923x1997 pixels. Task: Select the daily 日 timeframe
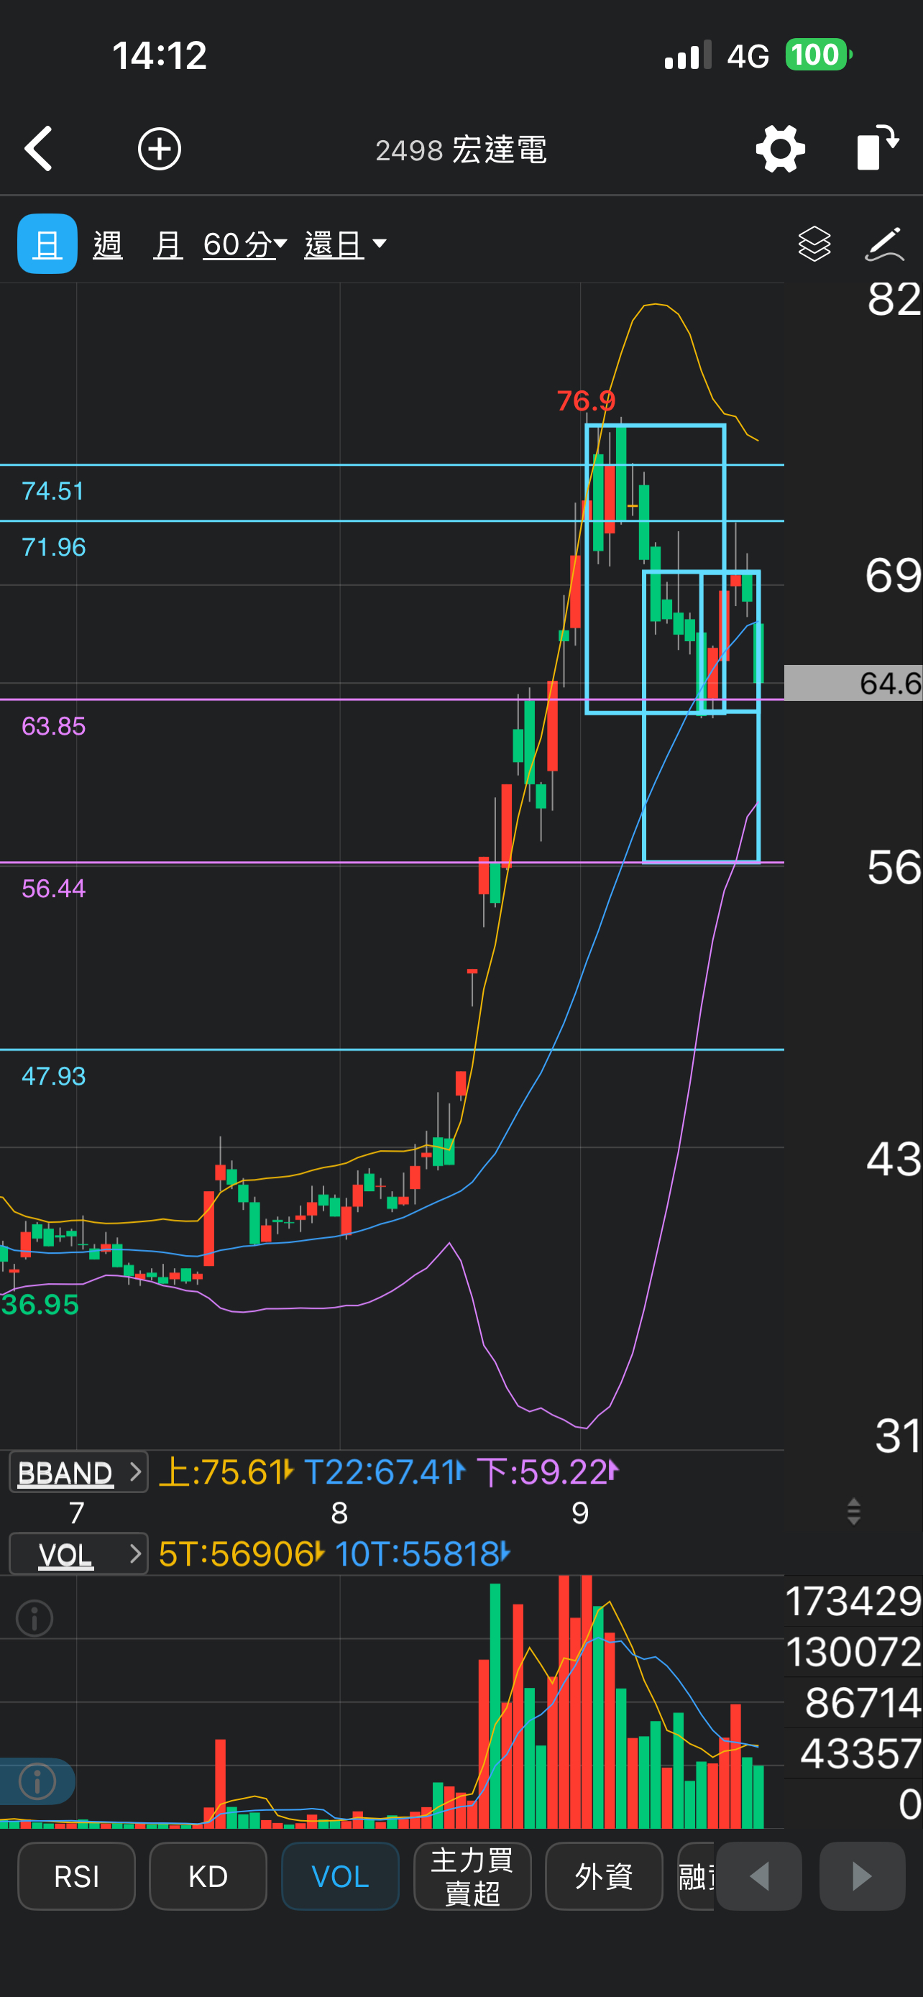(x=47, y=244)
